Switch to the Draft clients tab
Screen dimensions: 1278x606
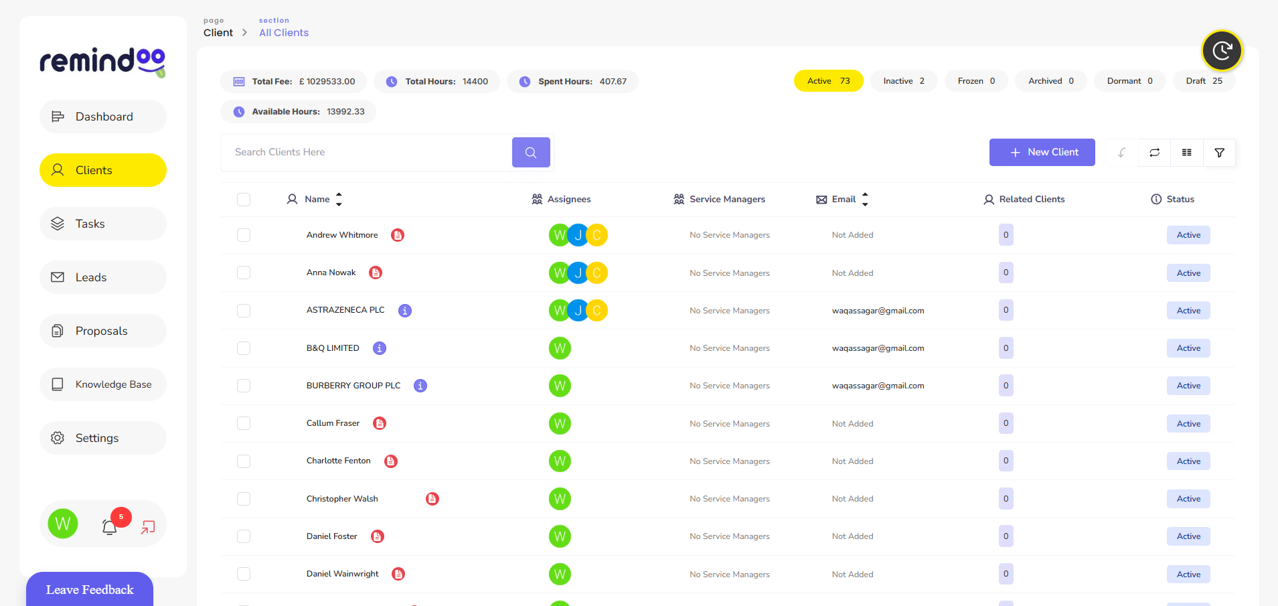[1203, 81]
